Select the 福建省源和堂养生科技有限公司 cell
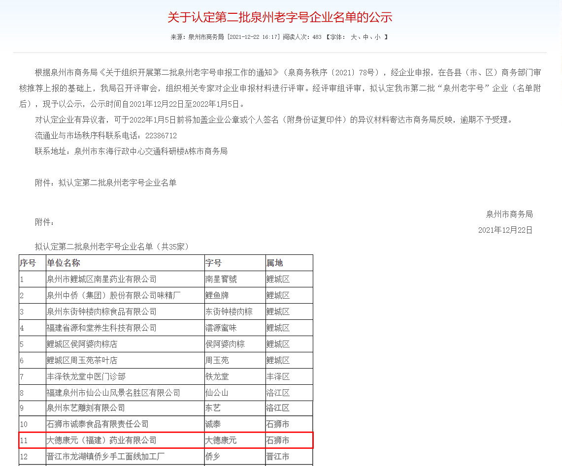The width and height of the screenshot is (562, 466). 101,328
